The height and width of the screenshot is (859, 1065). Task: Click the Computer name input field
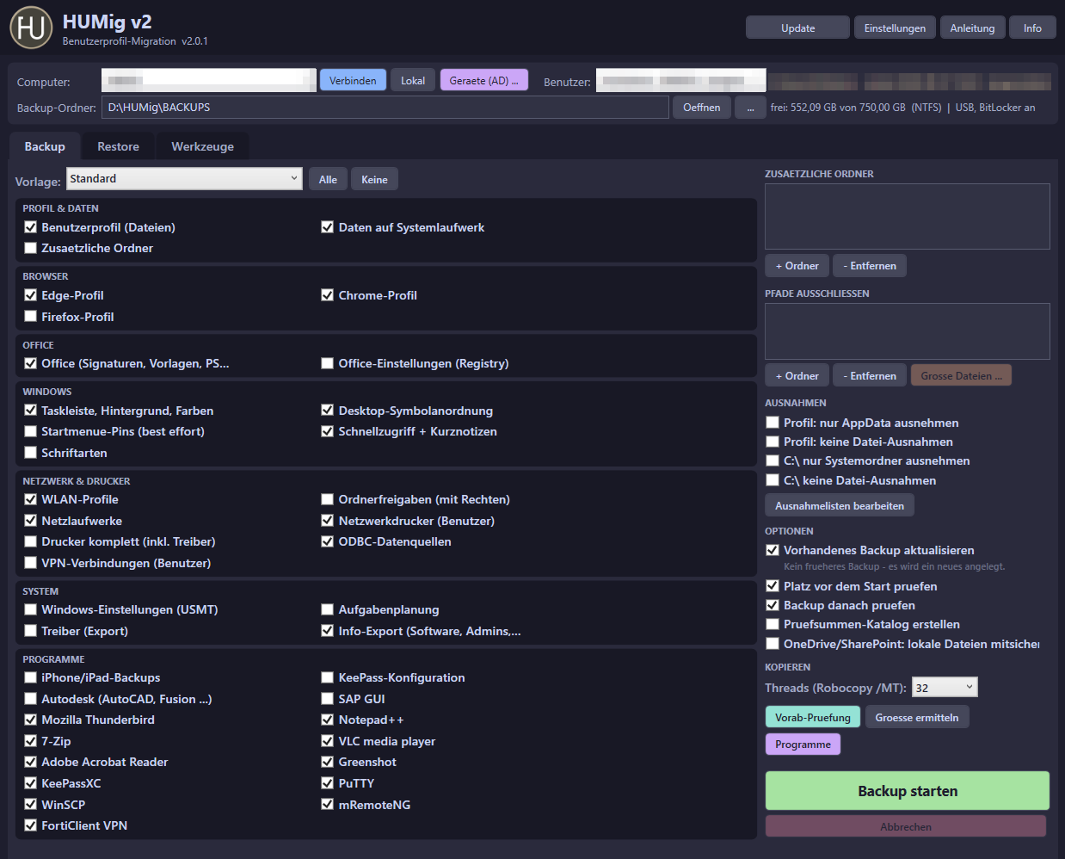(x=209, y=80)
